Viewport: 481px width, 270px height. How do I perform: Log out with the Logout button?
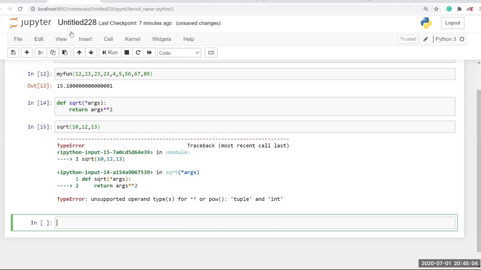(x=452, y=23)
